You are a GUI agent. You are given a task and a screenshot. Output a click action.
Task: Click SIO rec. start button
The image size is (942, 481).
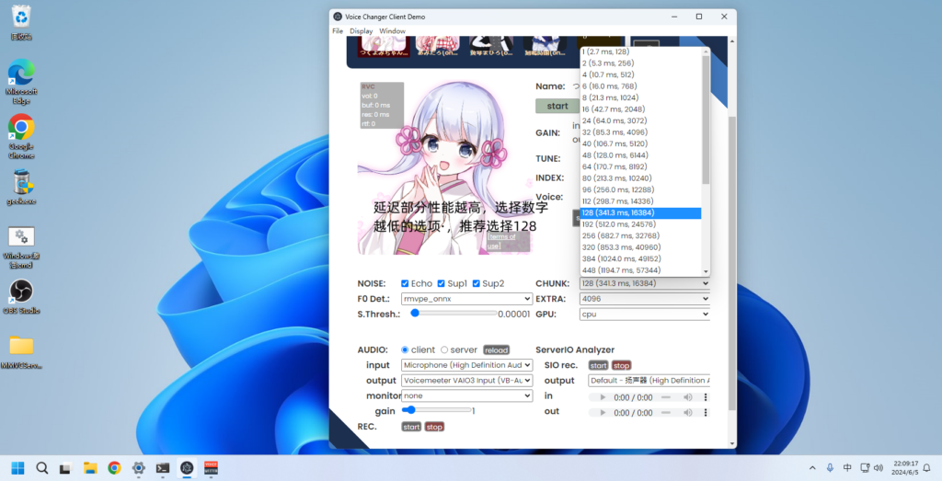click(598, 365)
